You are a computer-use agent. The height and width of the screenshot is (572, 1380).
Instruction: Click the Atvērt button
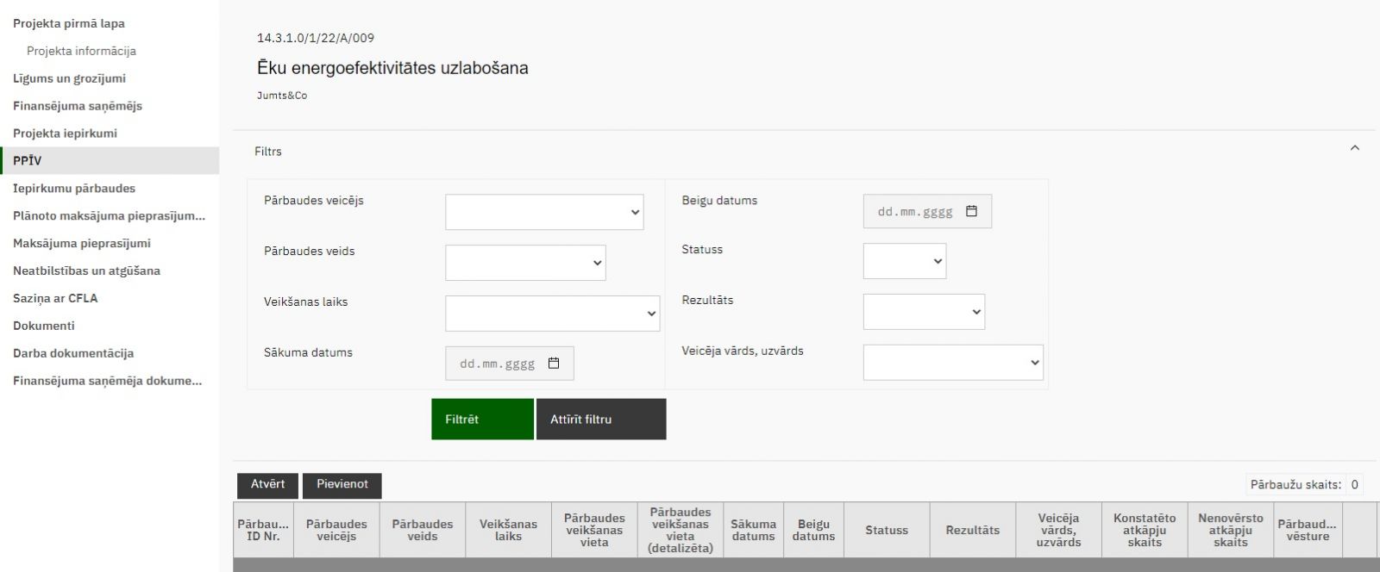(x=267, y=485)
